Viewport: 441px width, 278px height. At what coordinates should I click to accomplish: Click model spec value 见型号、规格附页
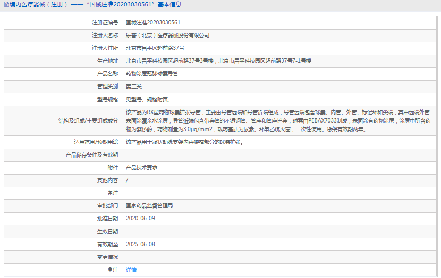tap(148, 100)
